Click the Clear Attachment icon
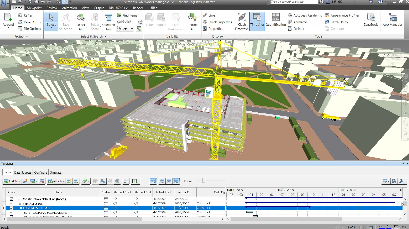This screenshot has height=229, width=409. point(76,181)
